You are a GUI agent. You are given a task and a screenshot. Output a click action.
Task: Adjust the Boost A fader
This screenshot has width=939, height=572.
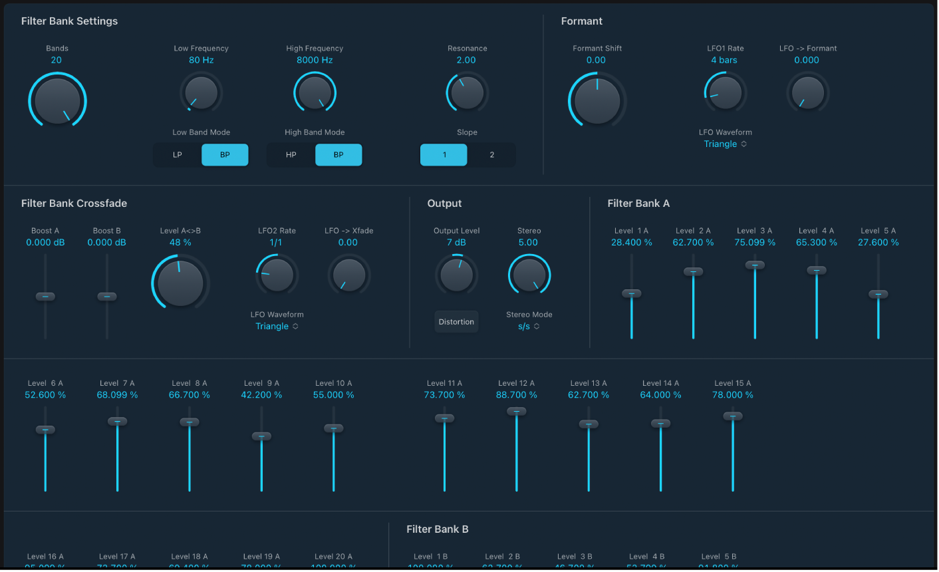click(45, 296)
